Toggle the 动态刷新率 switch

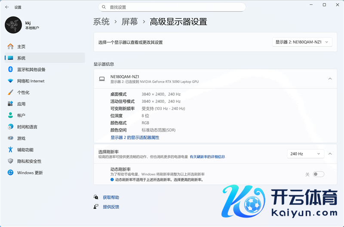[x=318, y=174]
